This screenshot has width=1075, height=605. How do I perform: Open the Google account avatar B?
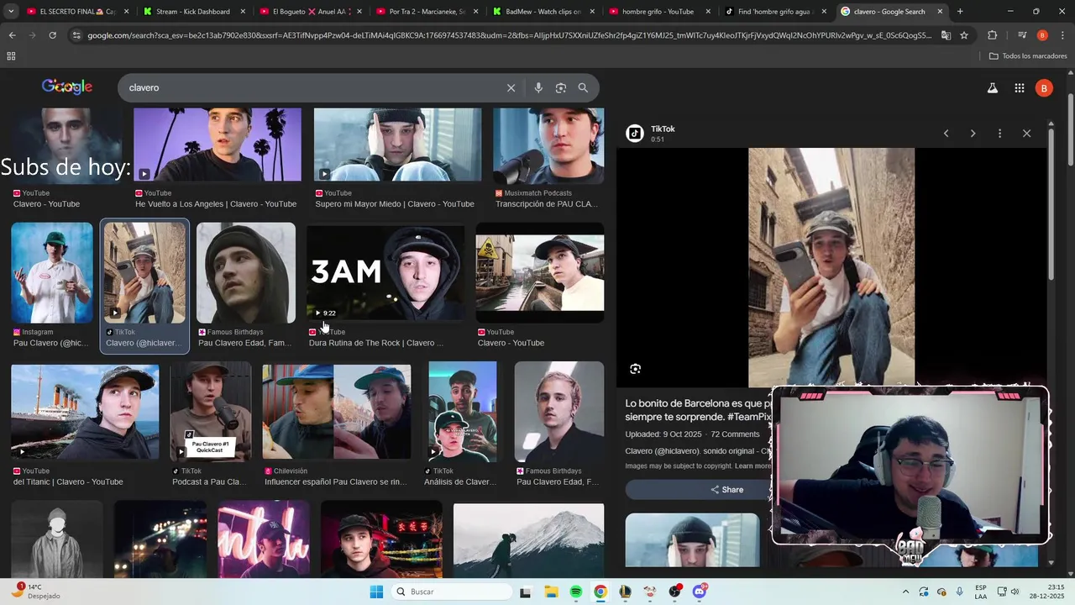tap(1044, 87)
